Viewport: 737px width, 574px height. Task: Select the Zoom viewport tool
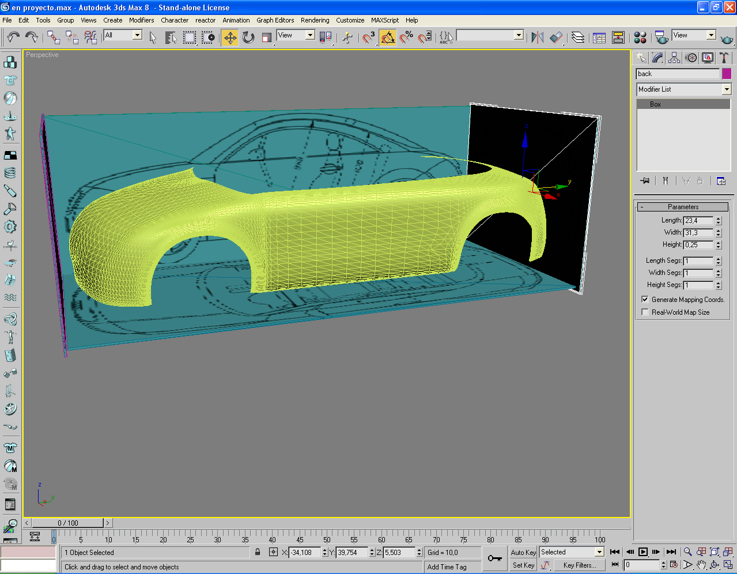point(687,552)
